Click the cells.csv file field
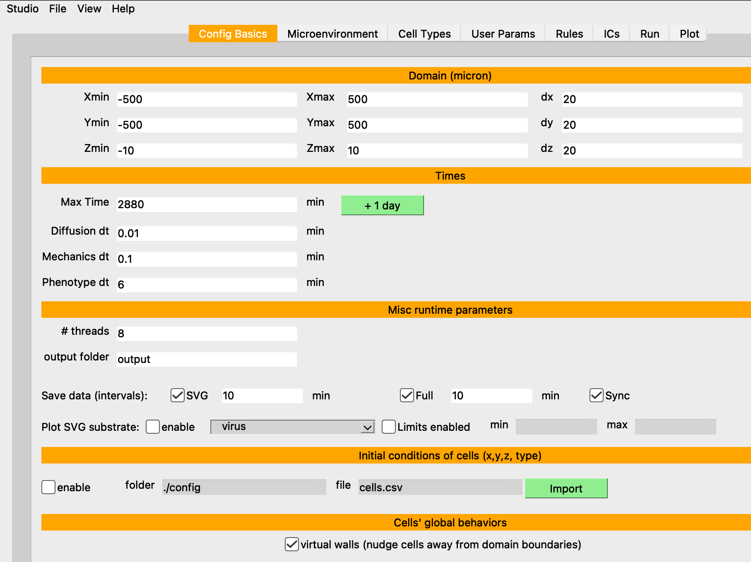This screenshot has height=562, width=751. pyautogui.click(x=440, y=488)
